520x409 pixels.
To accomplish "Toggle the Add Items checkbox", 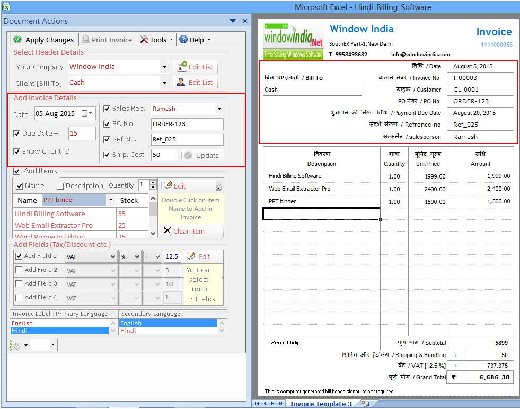I will click(x=17, y=171).
